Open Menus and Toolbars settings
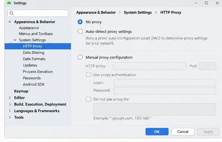The width and height of the screenshot is (222, 142). [36, 34]
